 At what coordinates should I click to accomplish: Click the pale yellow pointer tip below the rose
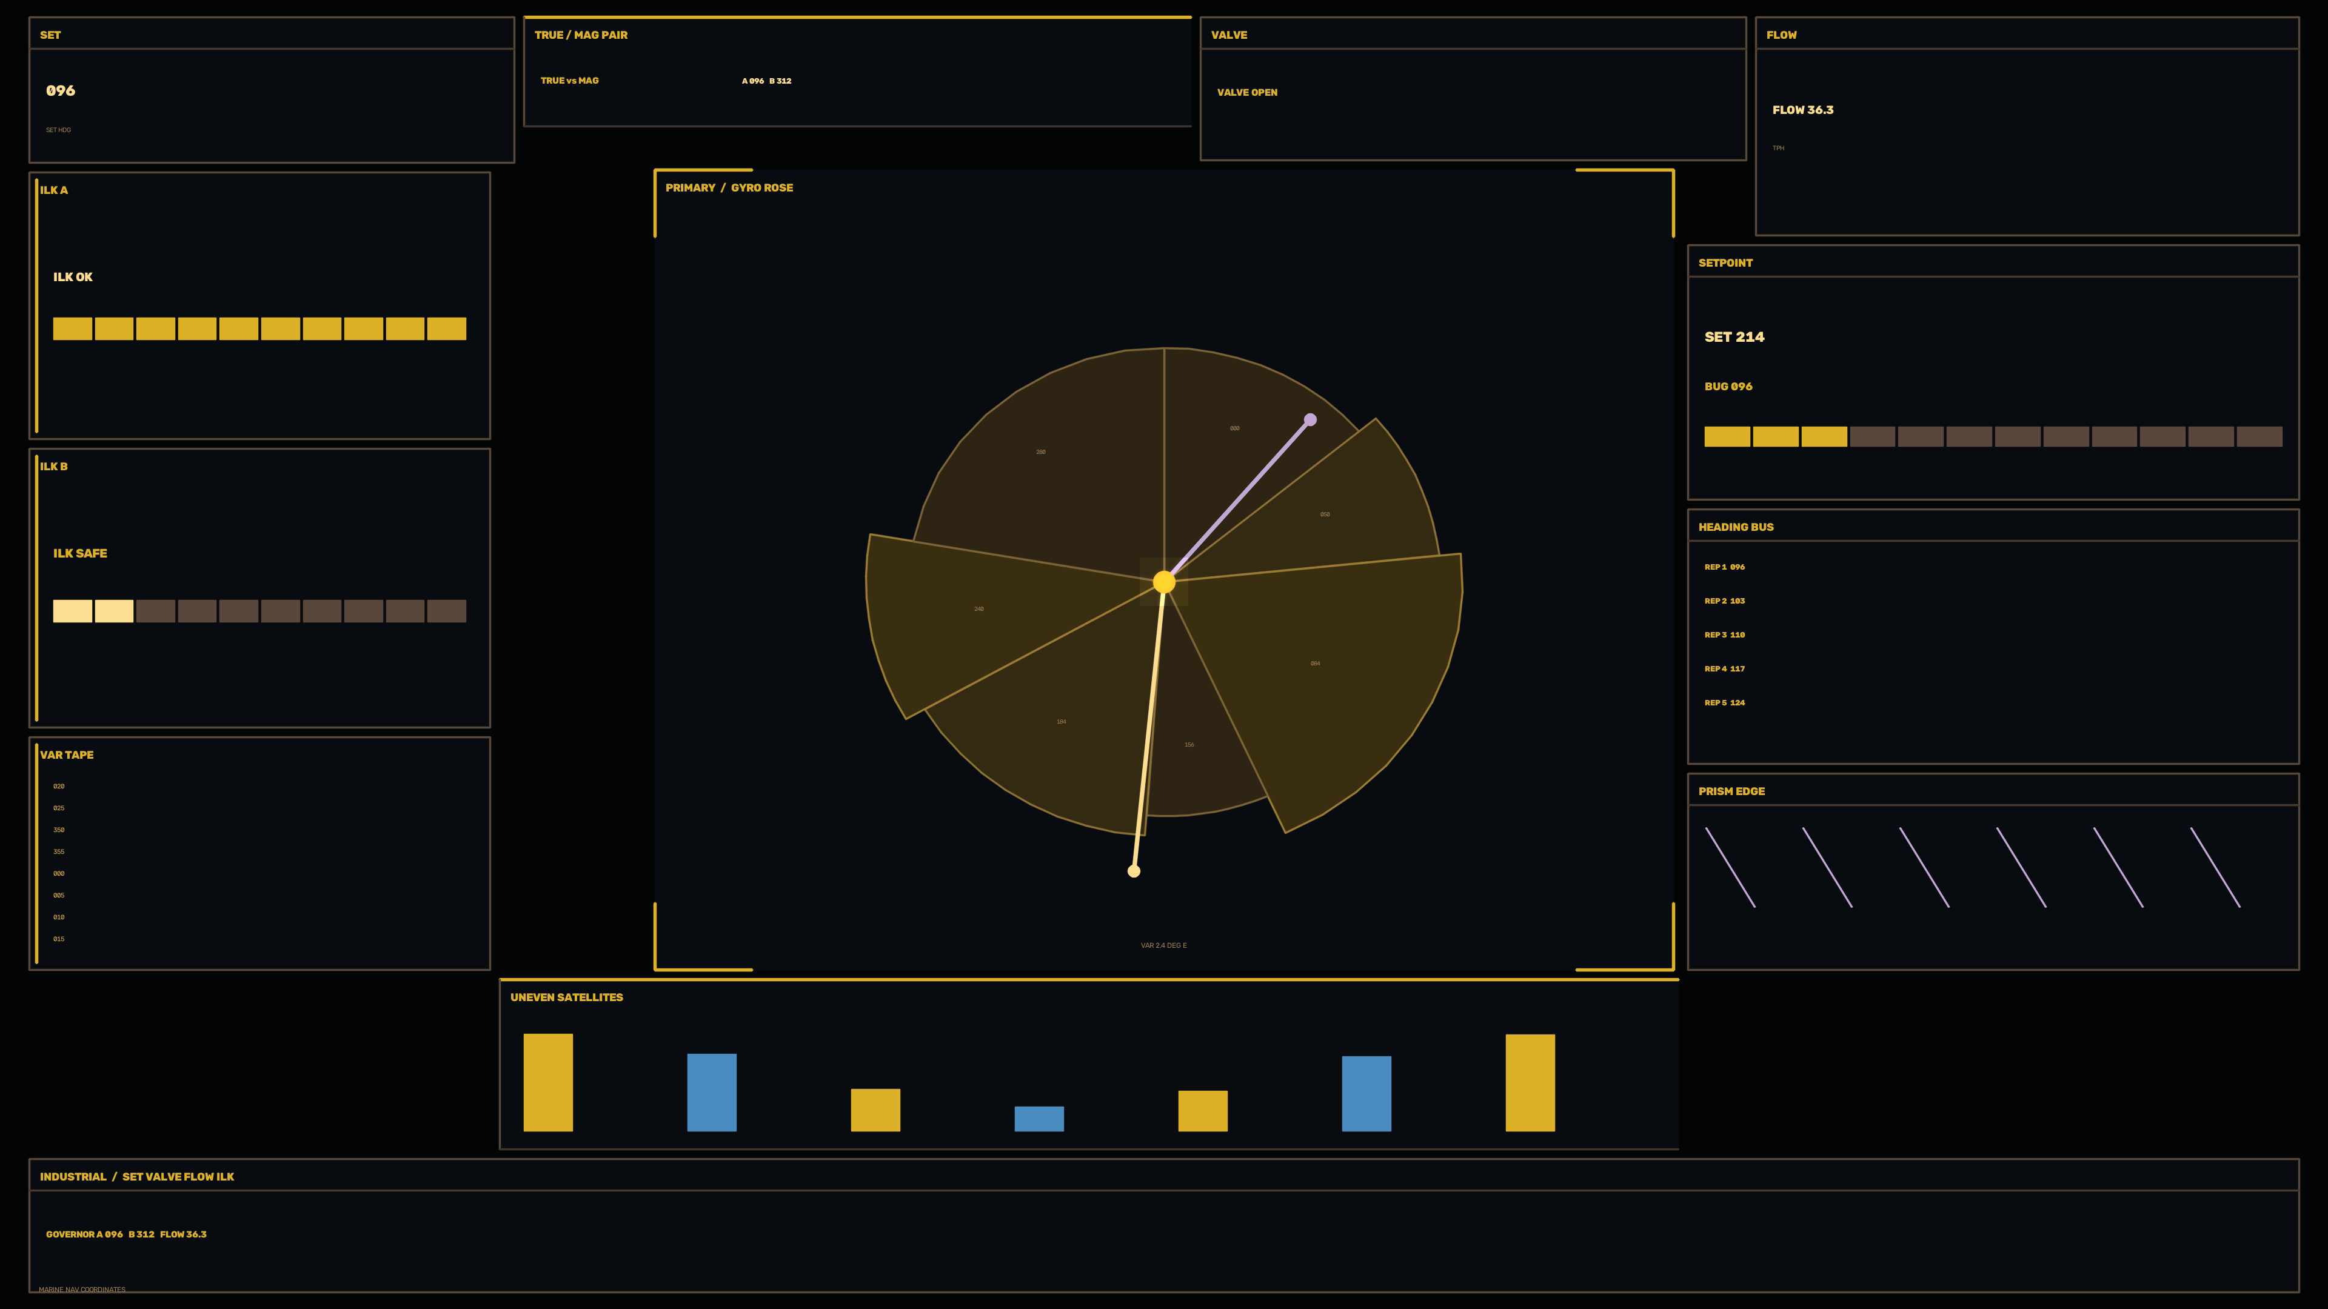click(x=1134, y=871)
